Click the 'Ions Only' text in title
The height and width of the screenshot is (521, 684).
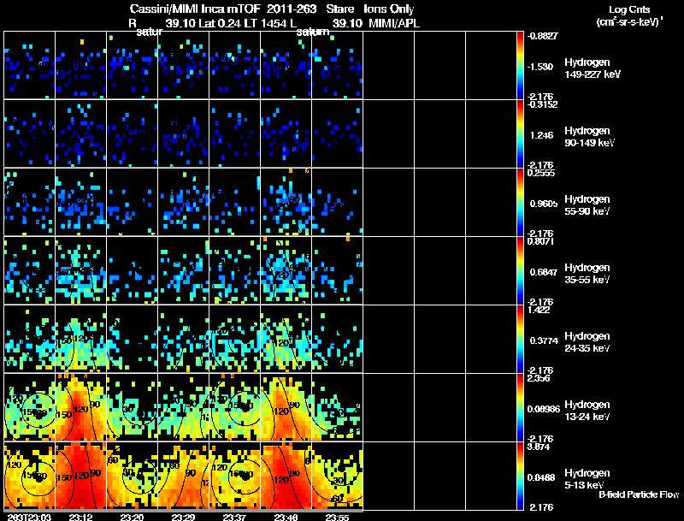389,9
